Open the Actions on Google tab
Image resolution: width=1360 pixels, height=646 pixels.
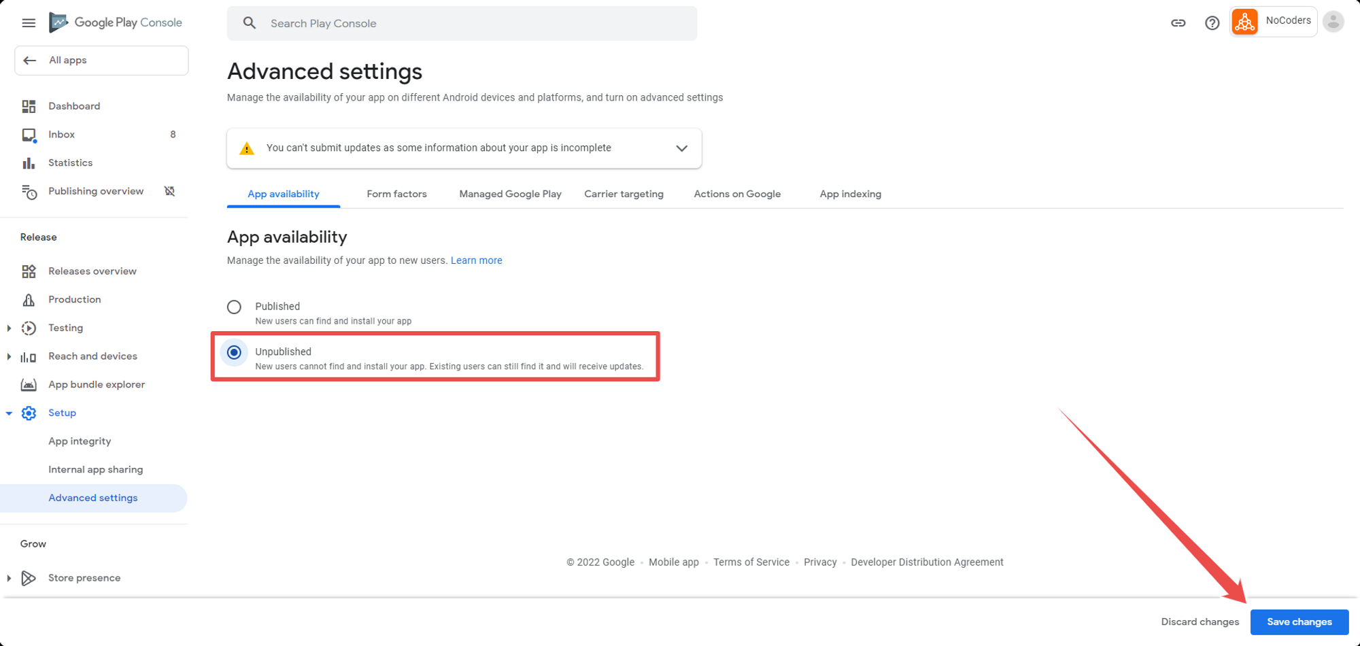click(737, 194)
